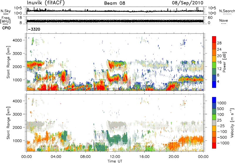Click the frequency band trace plot
The image size is (235, 163).
[x=115, y=20]
